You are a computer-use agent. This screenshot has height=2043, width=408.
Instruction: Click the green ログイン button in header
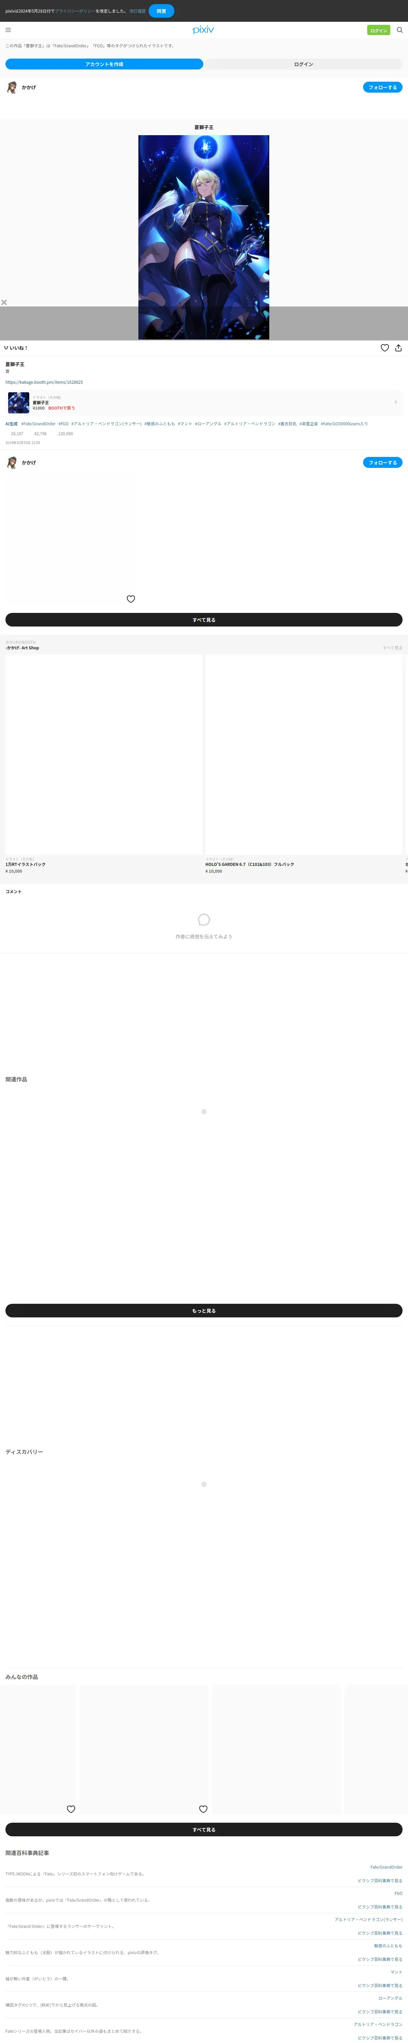coord(379,30)
